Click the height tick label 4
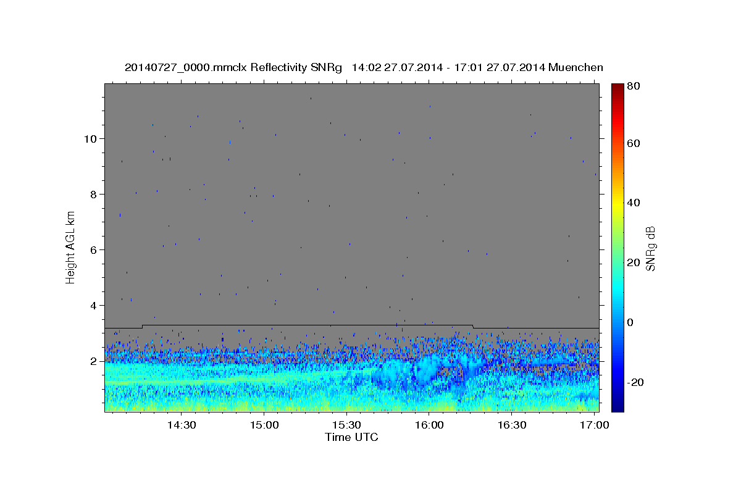Viewport: 741px width, 494px height. [x=94, y=305]
